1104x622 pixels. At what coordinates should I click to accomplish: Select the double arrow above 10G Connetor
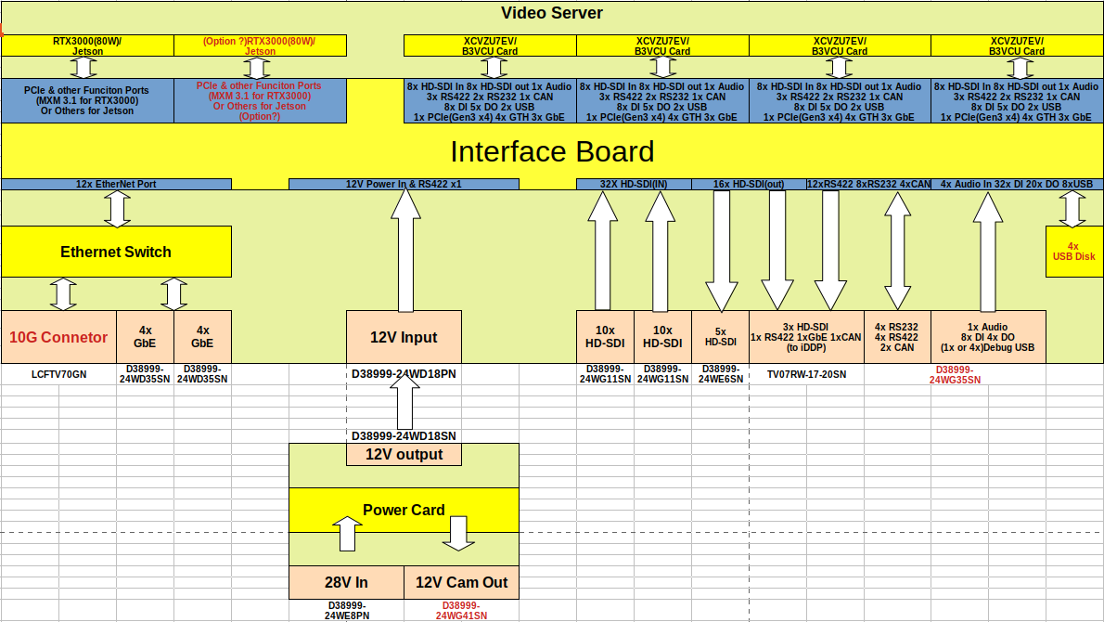(x=63, y=293)
